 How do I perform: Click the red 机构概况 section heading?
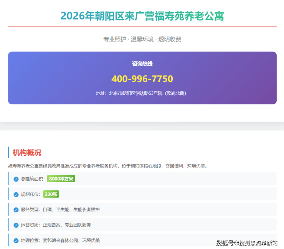point(27,153)
